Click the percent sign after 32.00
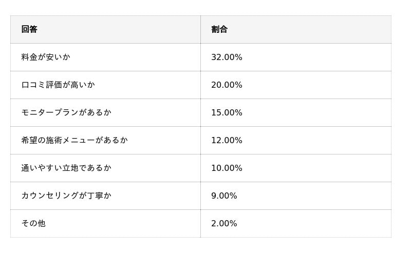 (x=238, y=57)
